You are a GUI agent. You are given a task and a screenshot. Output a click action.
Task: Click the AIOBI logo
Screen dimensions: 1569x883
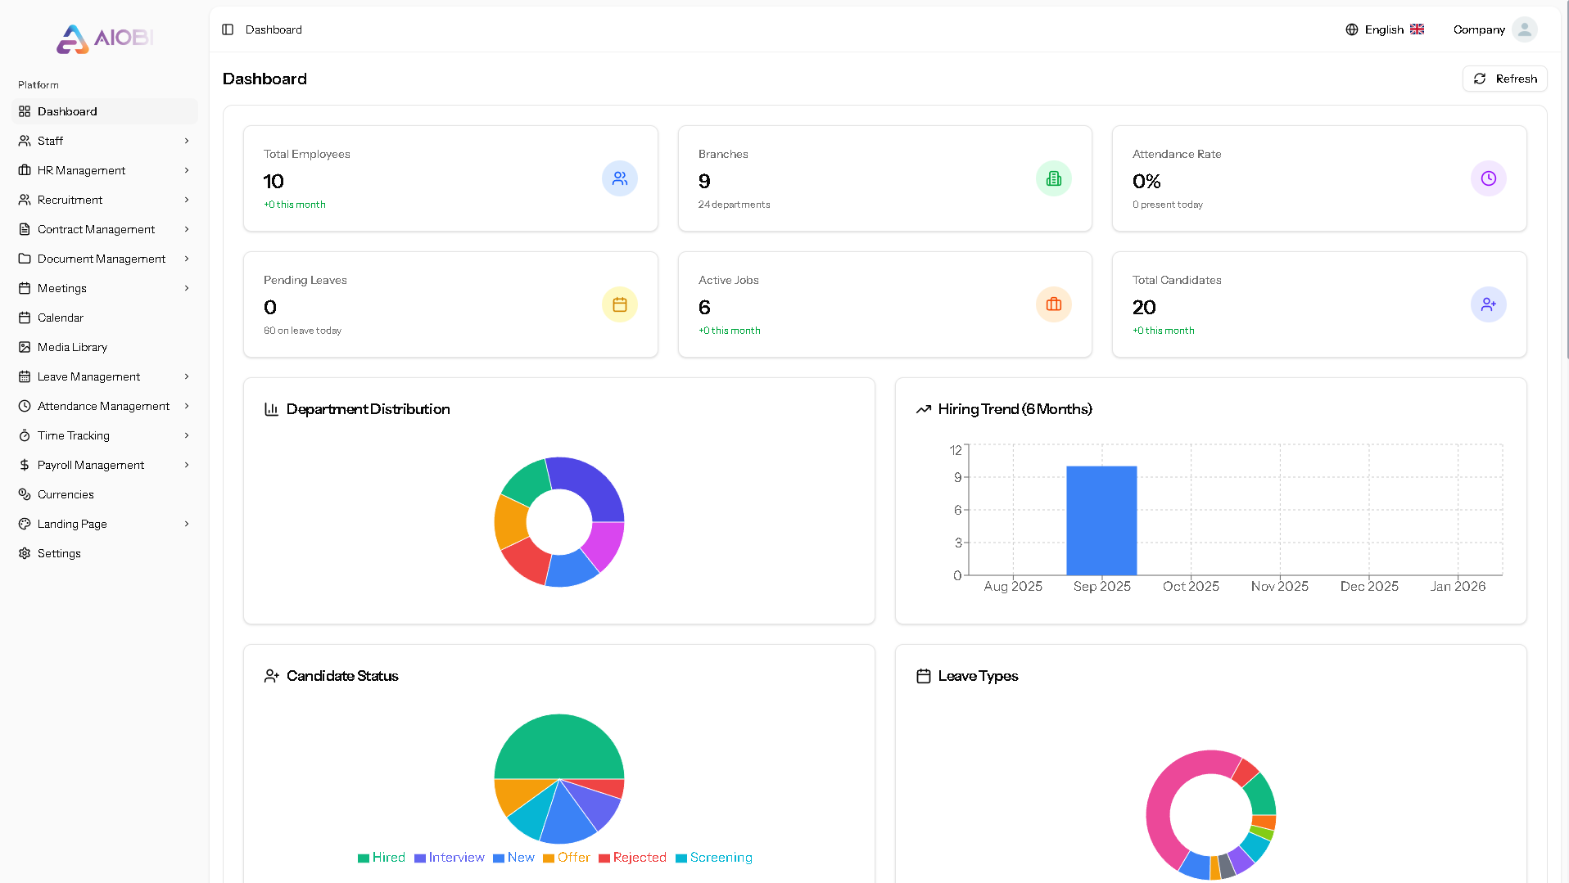click(x=104, y=38)
